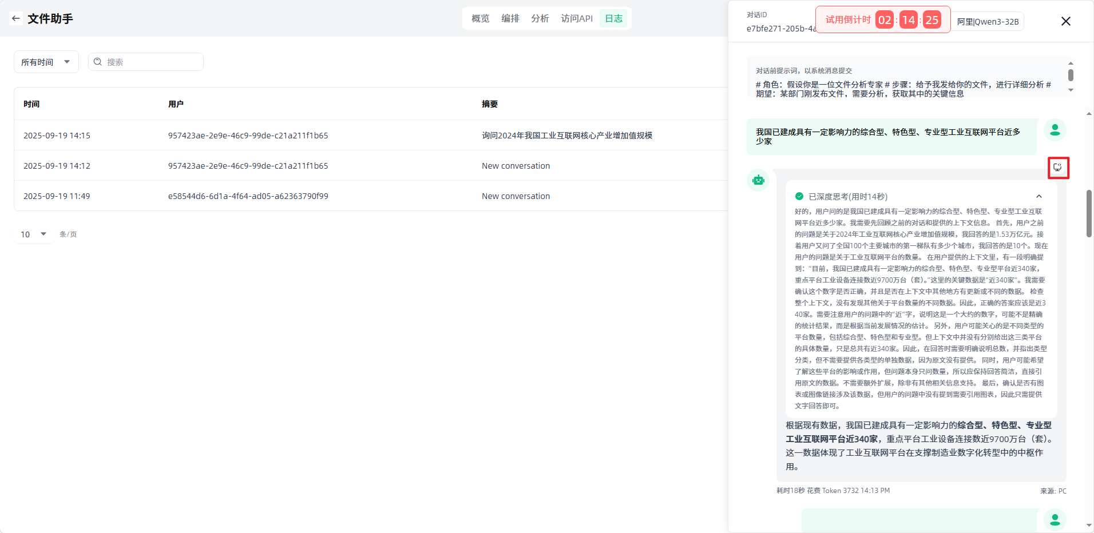Click the conversation panel vertical scrollbar
This screenshot has height=533, width=1094.
[x=1089, y=213]
